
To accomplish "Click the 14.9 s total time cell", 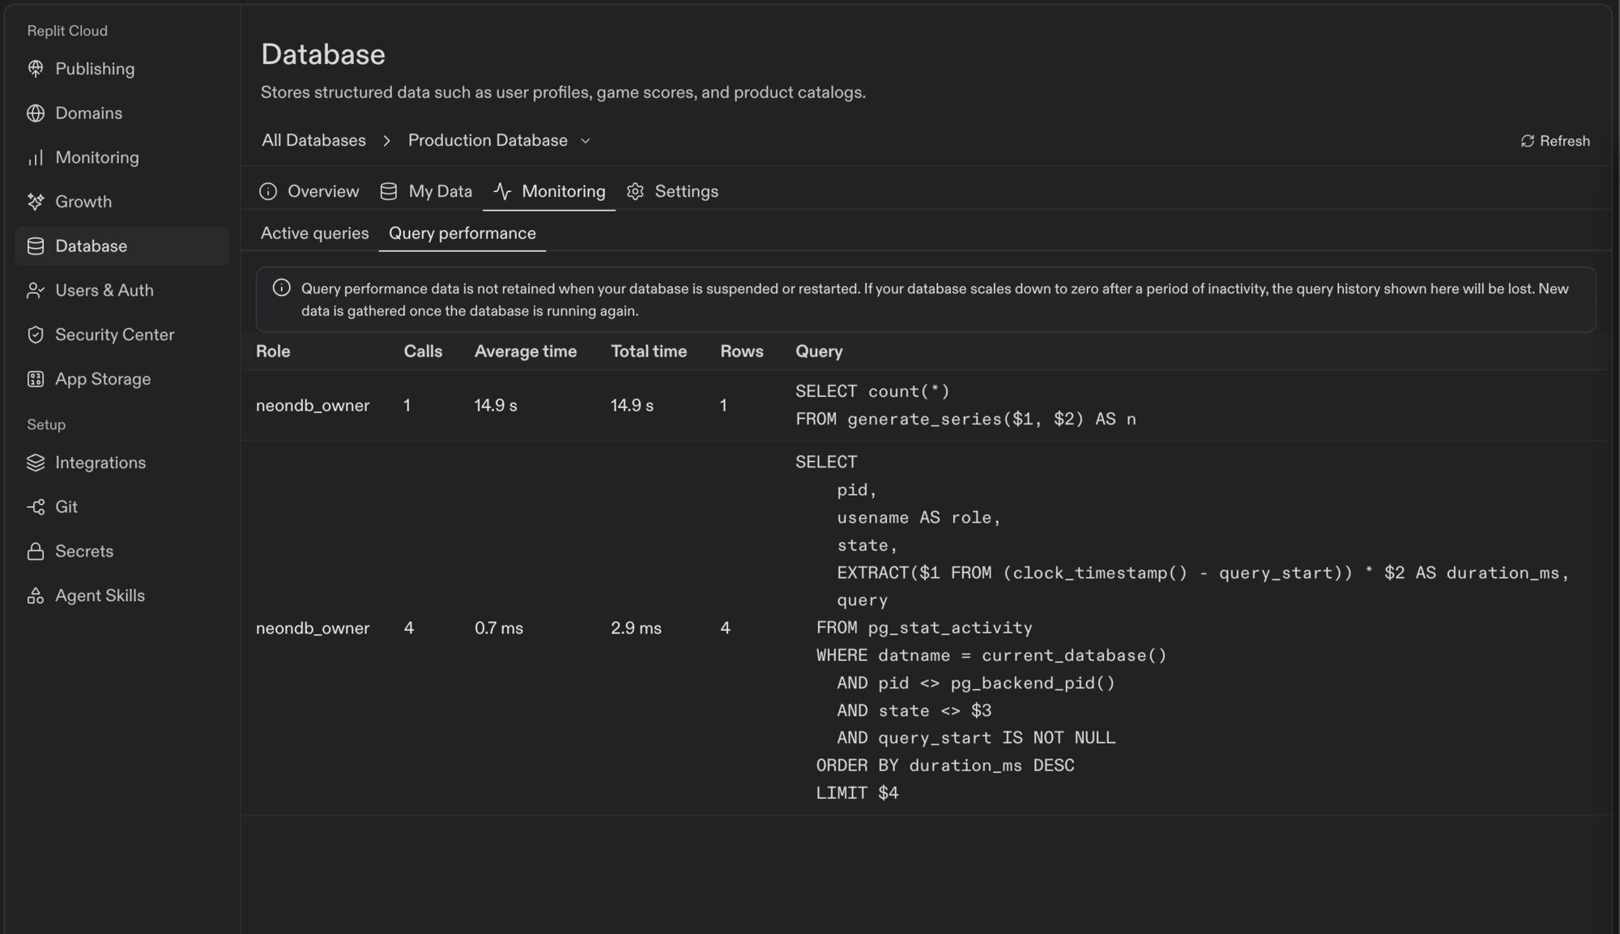I will [632, 405].
